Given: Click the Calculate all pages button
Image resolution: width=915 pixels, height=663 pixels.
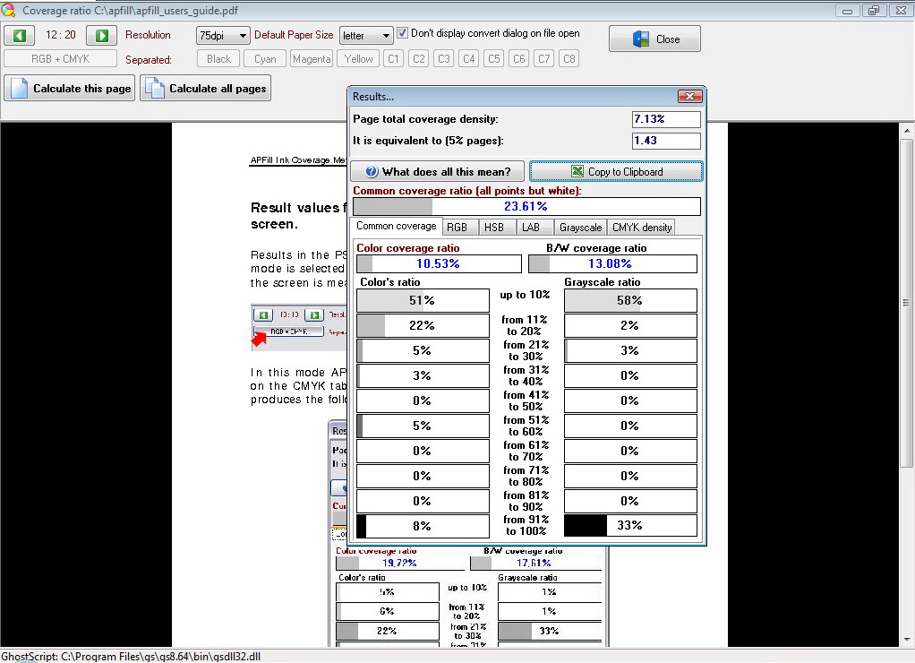Looking at the screenshot, I should [206, 88].
